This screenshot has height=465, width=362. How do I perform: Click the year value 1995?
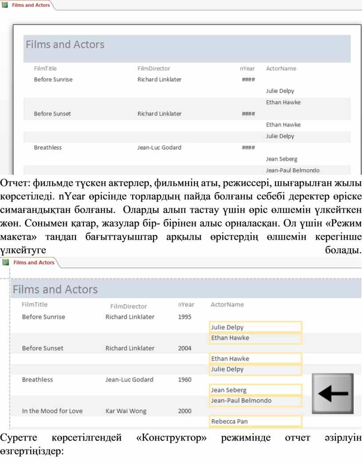coord(185,317)
